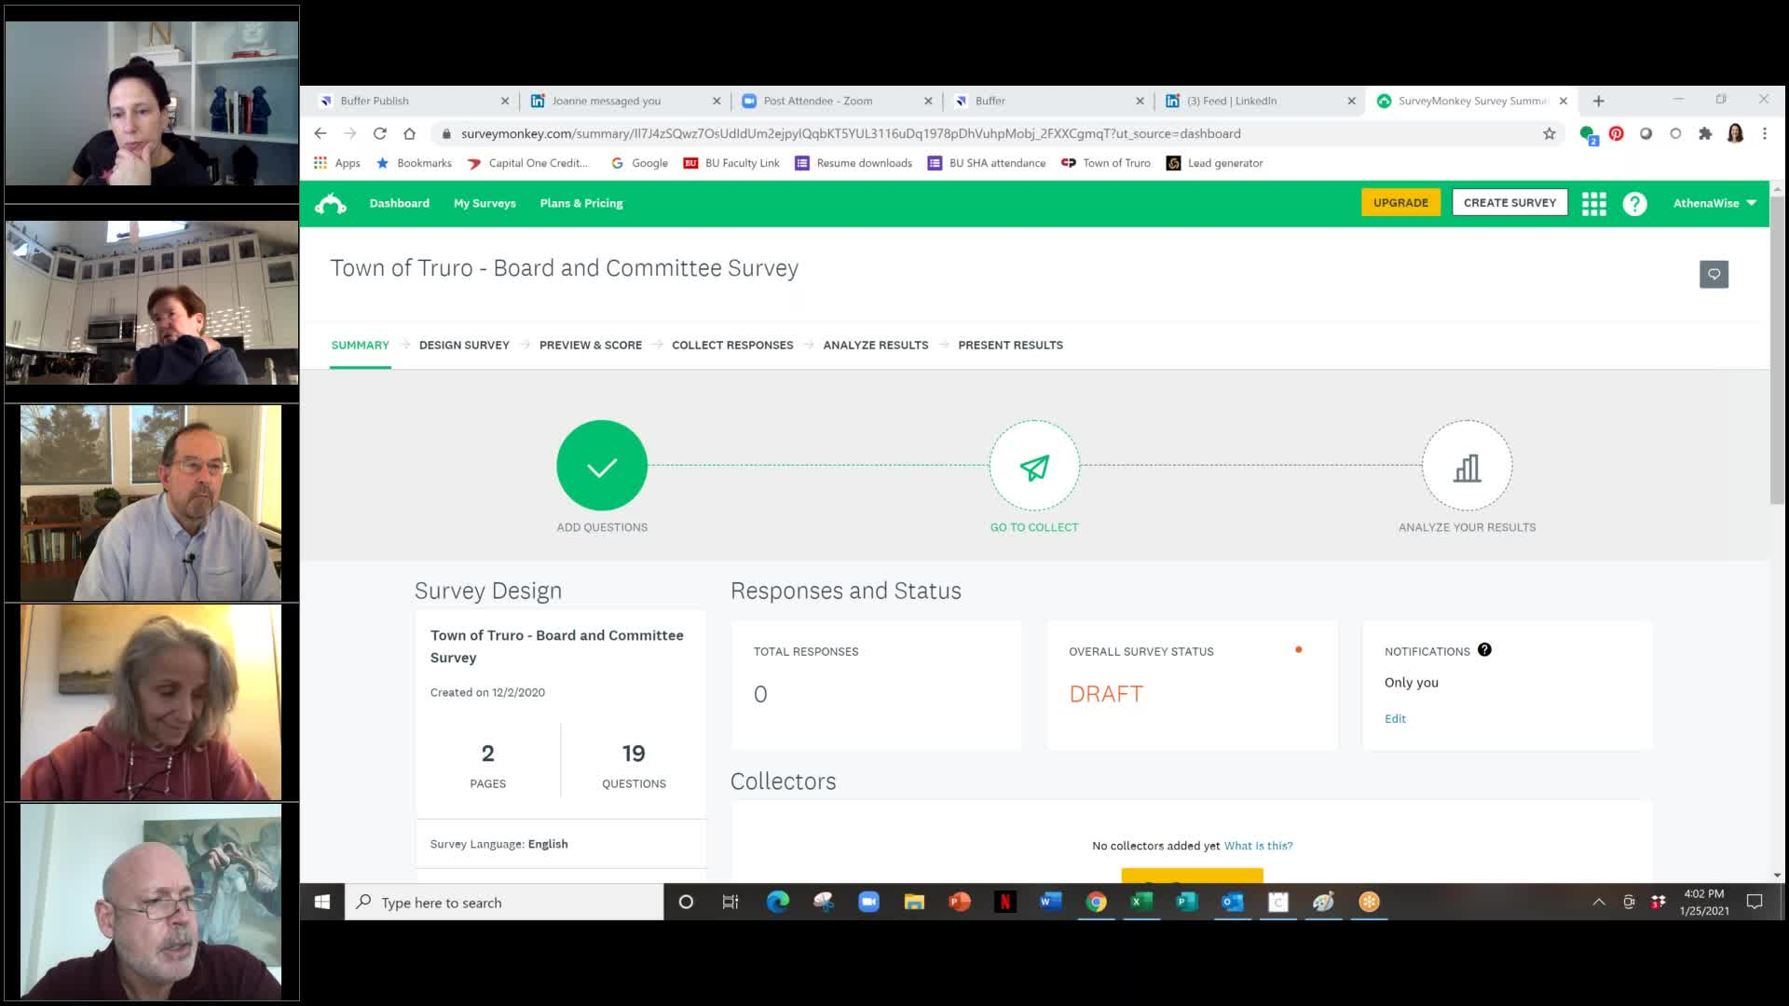
Task: Click the Analyze Your Results chart icon
Action: click(x=1467, y=466)
